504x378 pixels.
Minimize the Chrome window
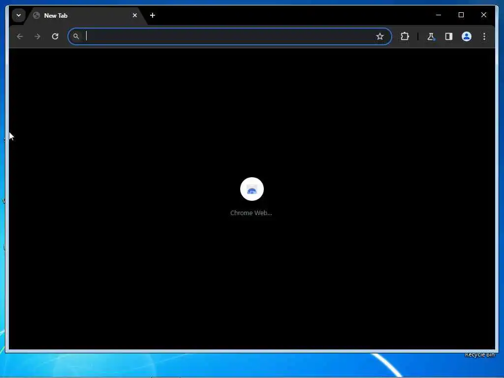[439, 15]
